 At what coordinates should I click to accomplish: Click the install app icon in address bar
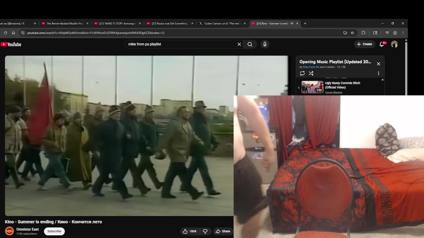coord(345,33)
